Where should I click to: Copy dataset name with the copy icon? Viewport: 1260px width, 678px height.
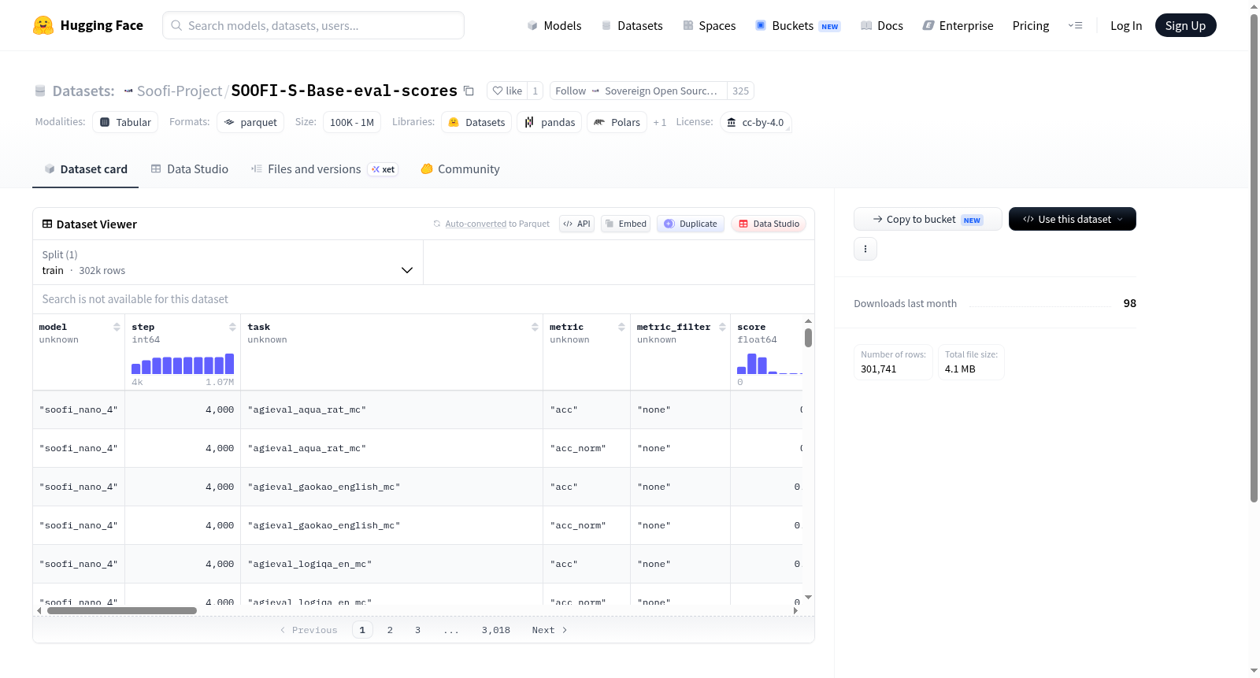coord(469,91)
